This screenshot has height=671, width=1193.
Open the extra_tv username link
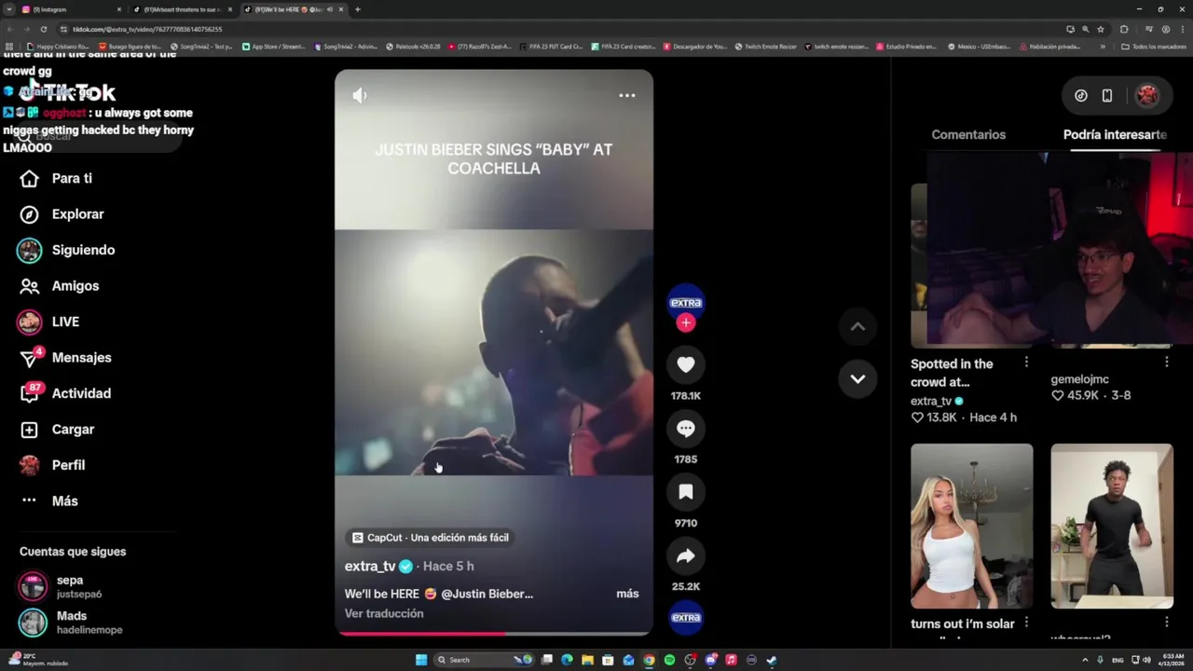[x=370, y=567]
